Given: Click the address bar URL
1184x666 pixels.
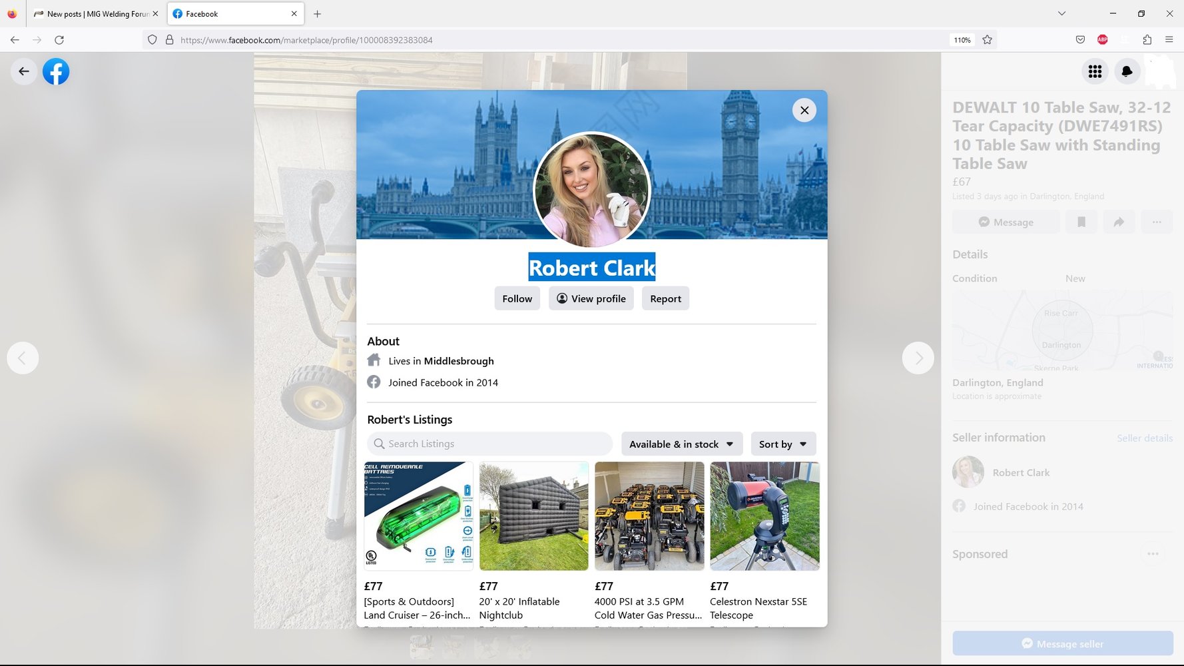Looking at the screenshot, I should (306, 40).
